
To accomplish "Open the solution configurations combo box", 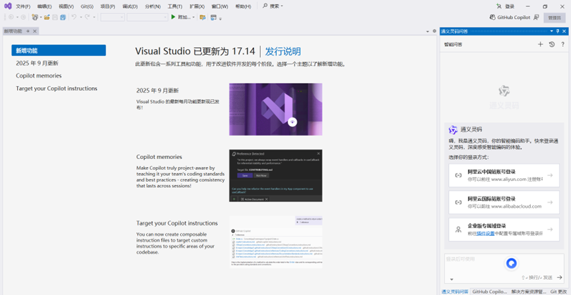I will pos(112,17).
